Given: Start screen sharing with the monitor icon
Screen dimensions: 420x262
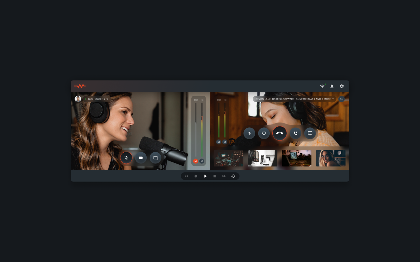Looking at the screenshot, I should 310,133.
